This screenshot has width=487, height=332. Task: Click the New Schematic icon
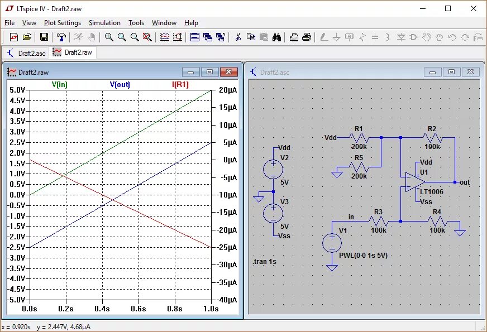(x=13, y=37)
